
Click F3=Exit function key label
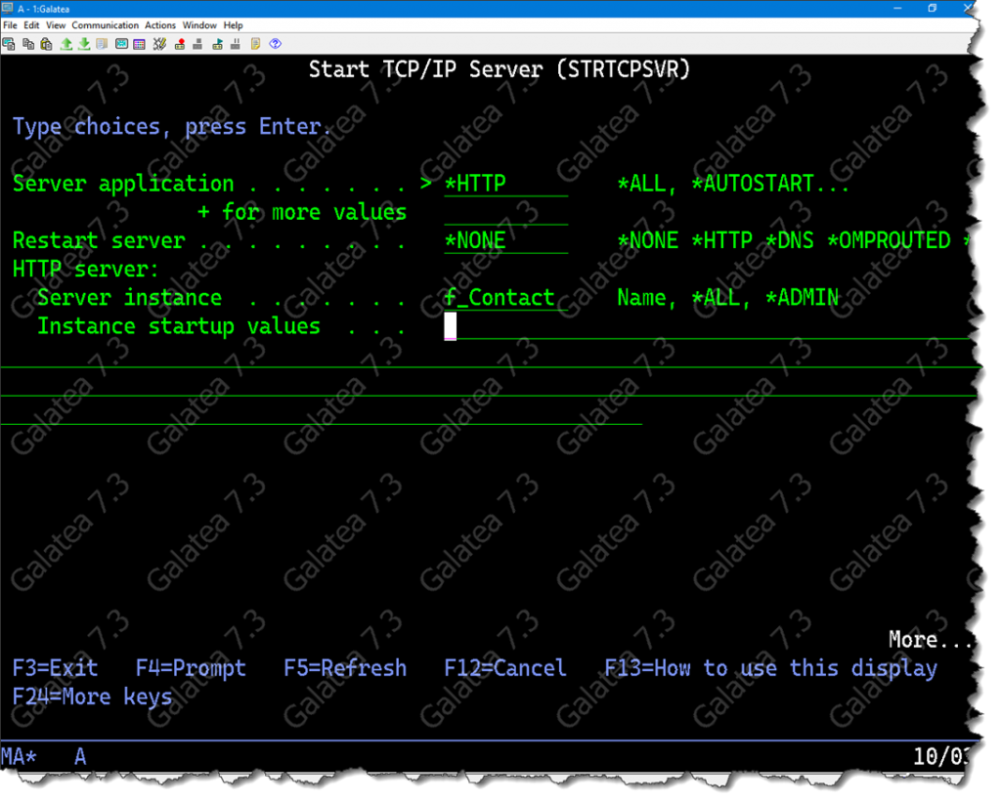pos(56,668)
